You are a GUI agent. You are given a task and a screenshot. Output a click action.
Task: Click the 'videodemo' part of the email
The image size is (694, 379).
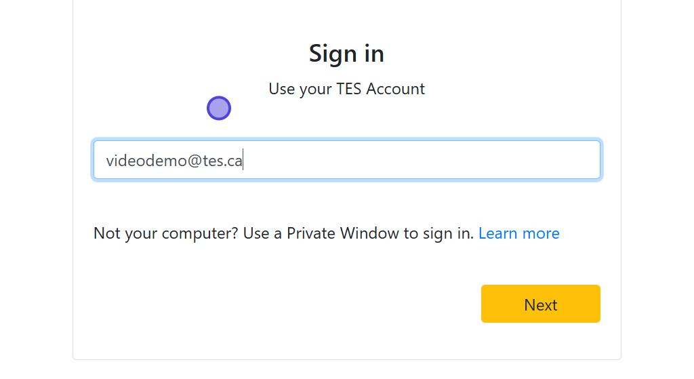tap(144, 161)
